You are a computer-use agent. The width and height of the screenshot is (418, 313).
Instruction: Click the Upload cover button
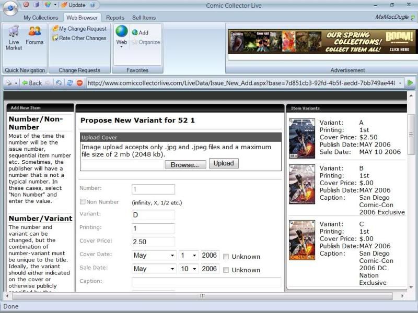224,163
